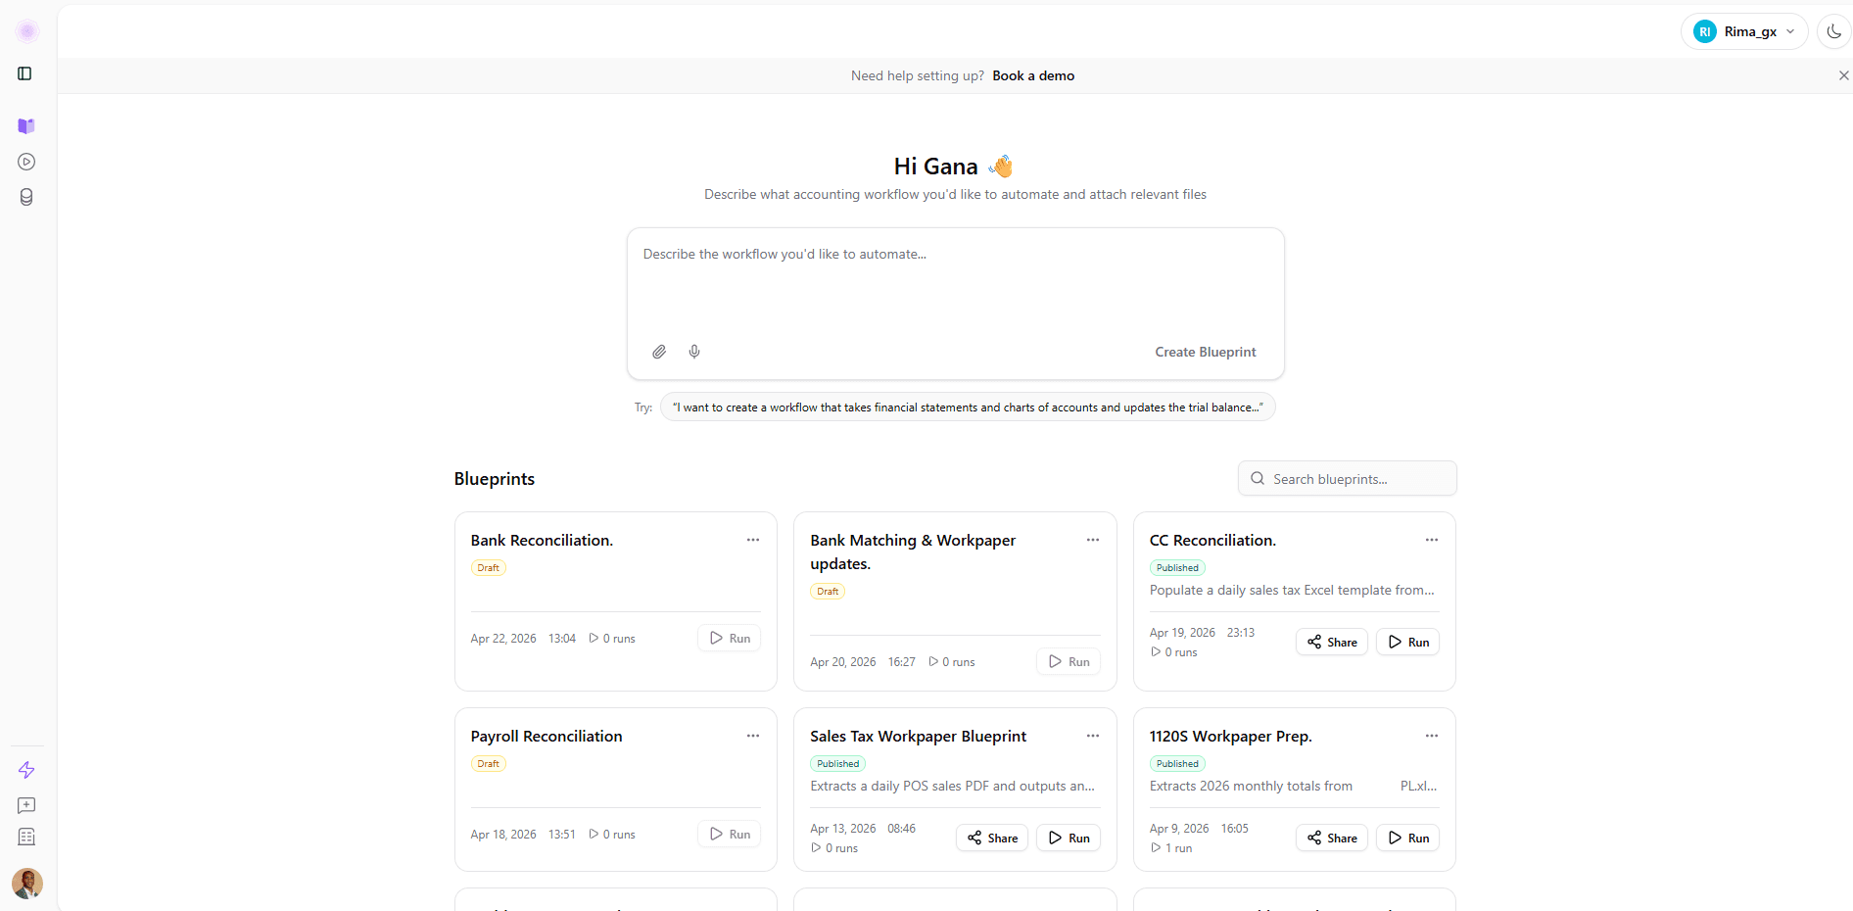Screen dimensions: 1853x911
Task: Collapse the left sidebar panel
Action: click(x=25, y=72)
